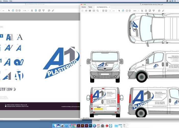Click the zoom in plus icon in left window
Viewport: 179px width, 128px height.
tap(19, 10)
